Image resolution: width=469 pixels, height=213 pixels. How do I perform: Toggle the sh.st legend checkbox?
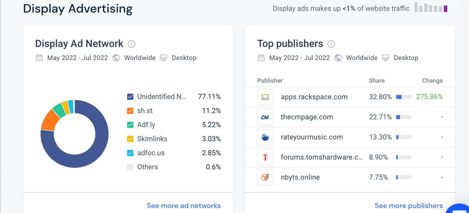pyautogui.click(x=130, y=111)
